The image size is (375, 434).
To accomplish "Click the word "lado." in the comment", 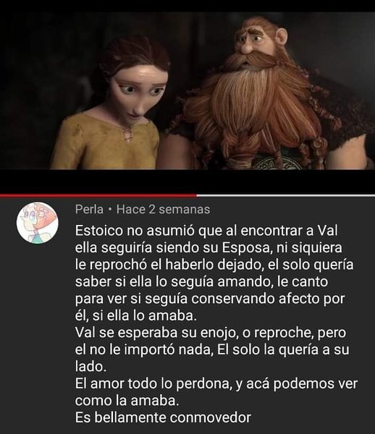I will coord(90,367).
